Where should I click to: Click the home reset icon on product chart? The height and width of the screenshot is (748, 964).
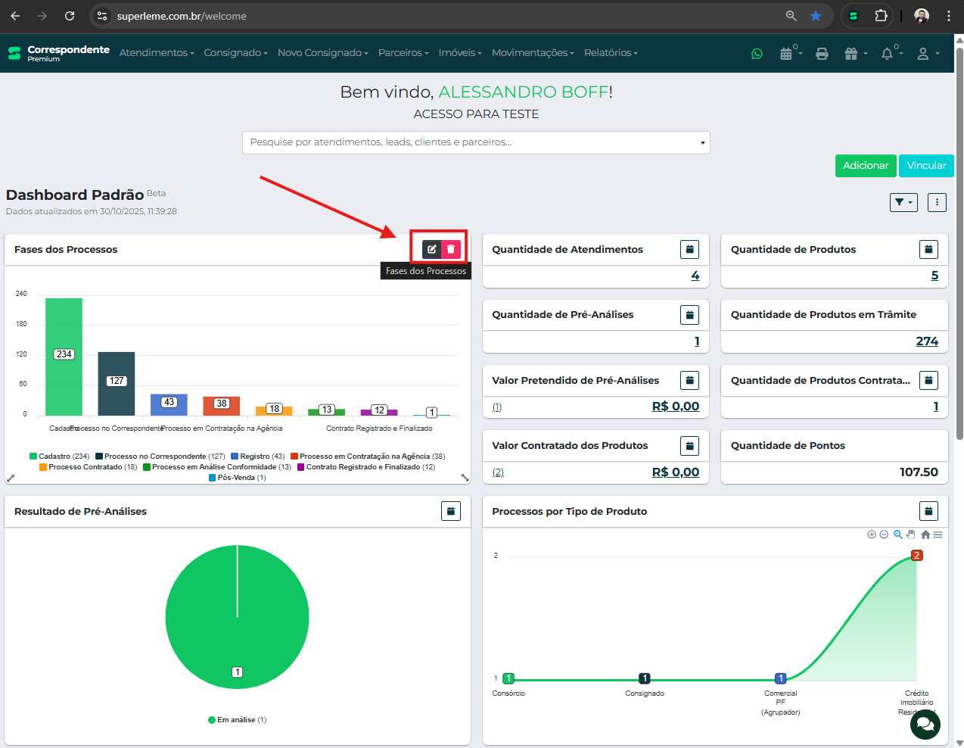pyautogui.click(x=925, y=535)
